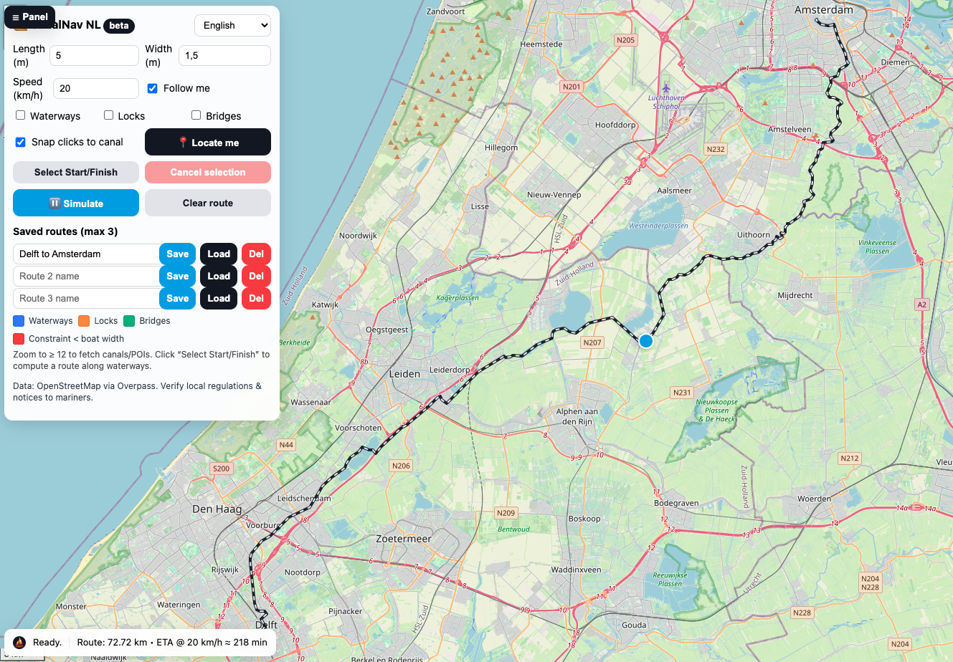Click the Route 2 name field
The width and height of the screenshot is (953, 662).
(x=86, y=276)
